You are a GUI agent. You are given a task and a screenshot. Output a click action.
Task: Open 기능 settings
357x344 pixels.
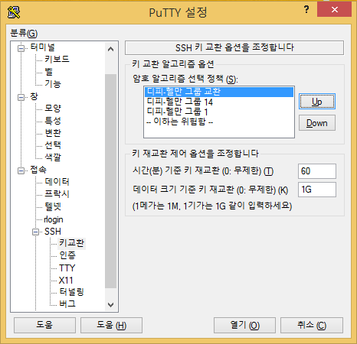53,83
